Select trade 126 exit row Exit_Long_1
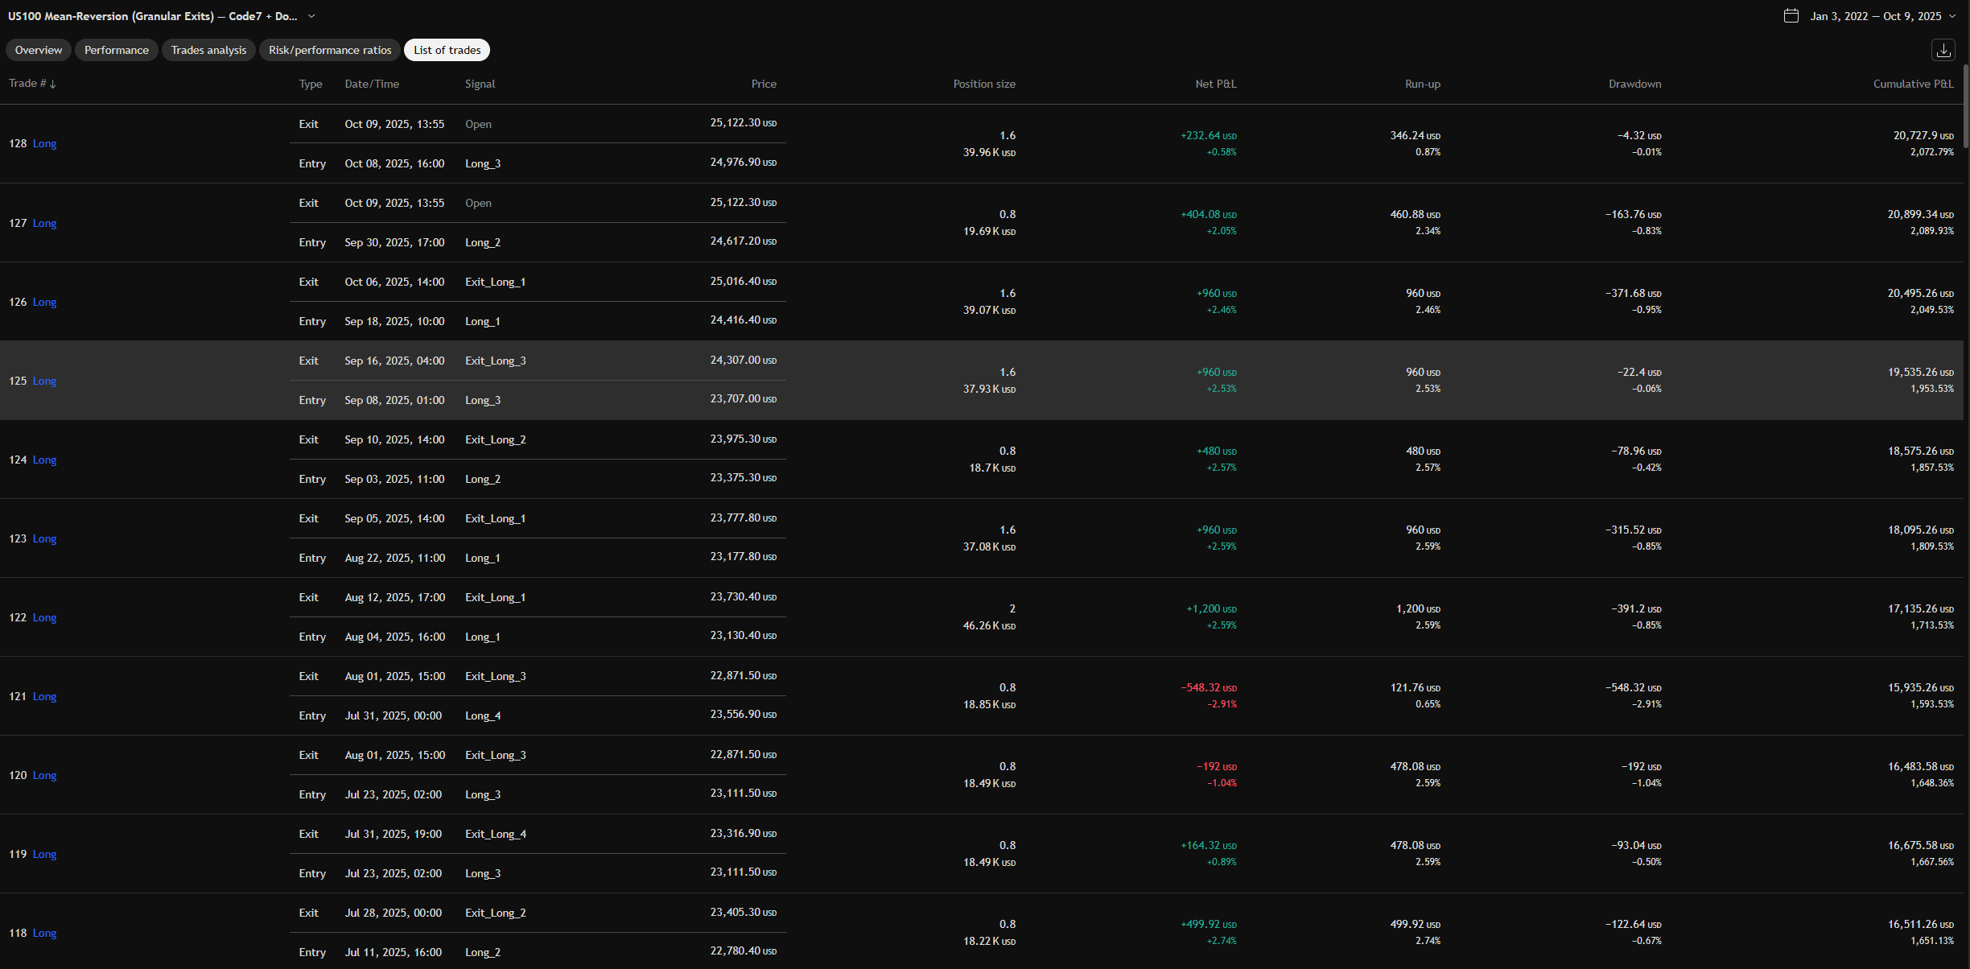Screen dimensions: 1970x969 point(495,282)
